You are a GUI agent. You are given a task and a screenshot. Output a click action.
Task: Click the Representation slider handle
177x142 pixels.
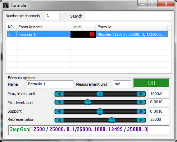coord(112,120)
